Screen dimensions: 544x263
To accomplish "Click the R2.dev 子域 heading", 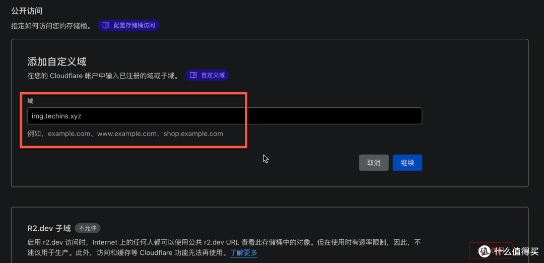I will pos(49,228).
